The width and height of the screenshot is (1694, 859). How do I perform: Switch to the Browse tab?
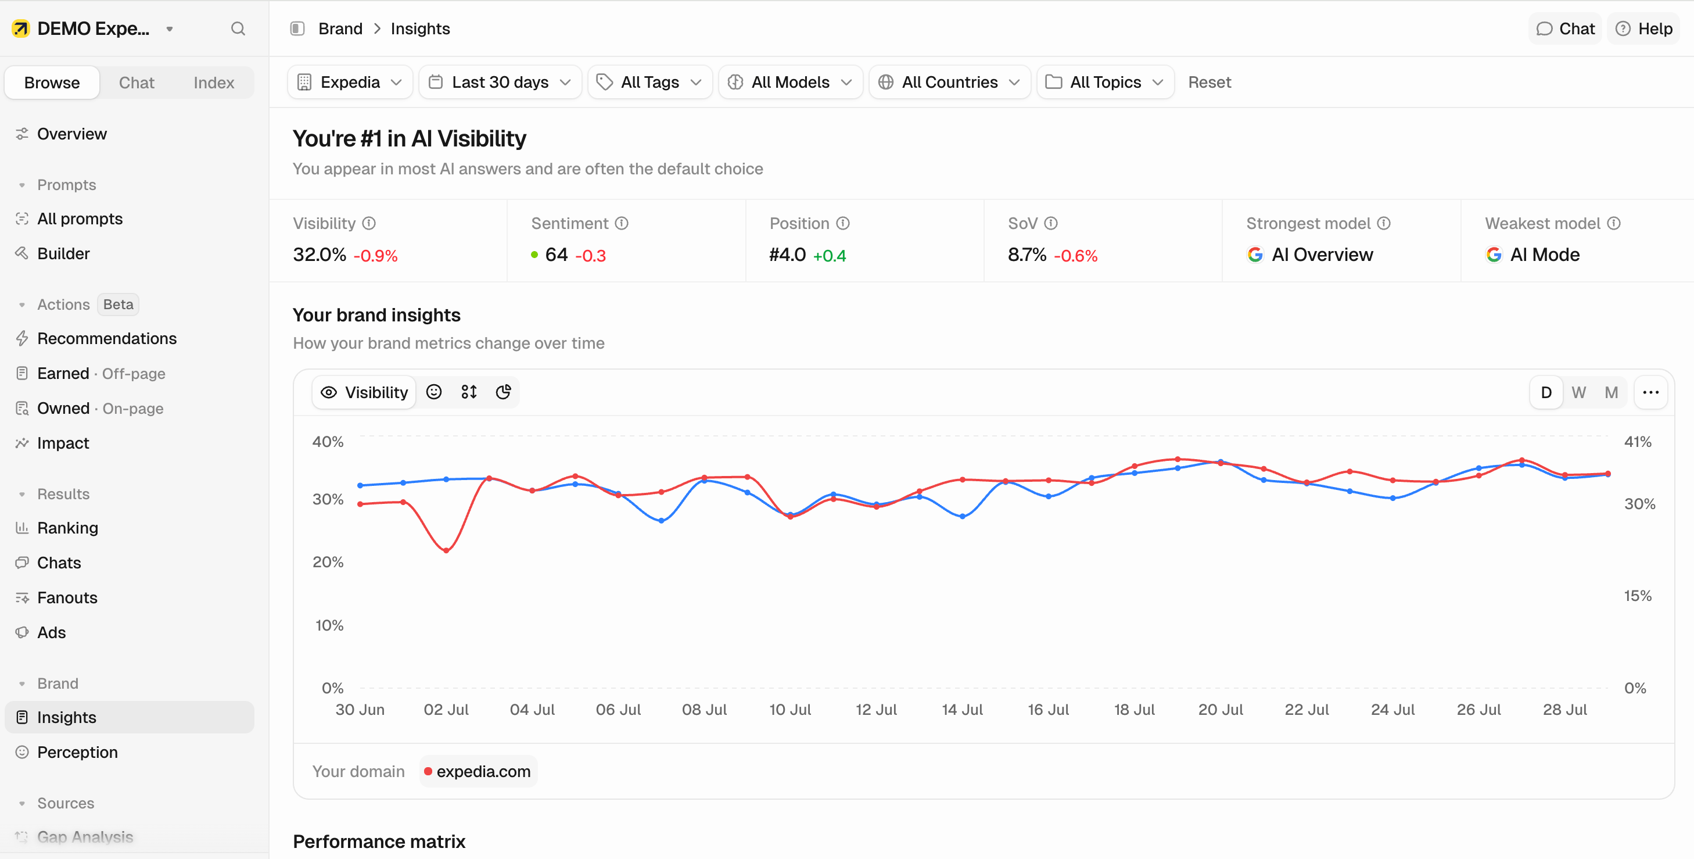point(52,82)
